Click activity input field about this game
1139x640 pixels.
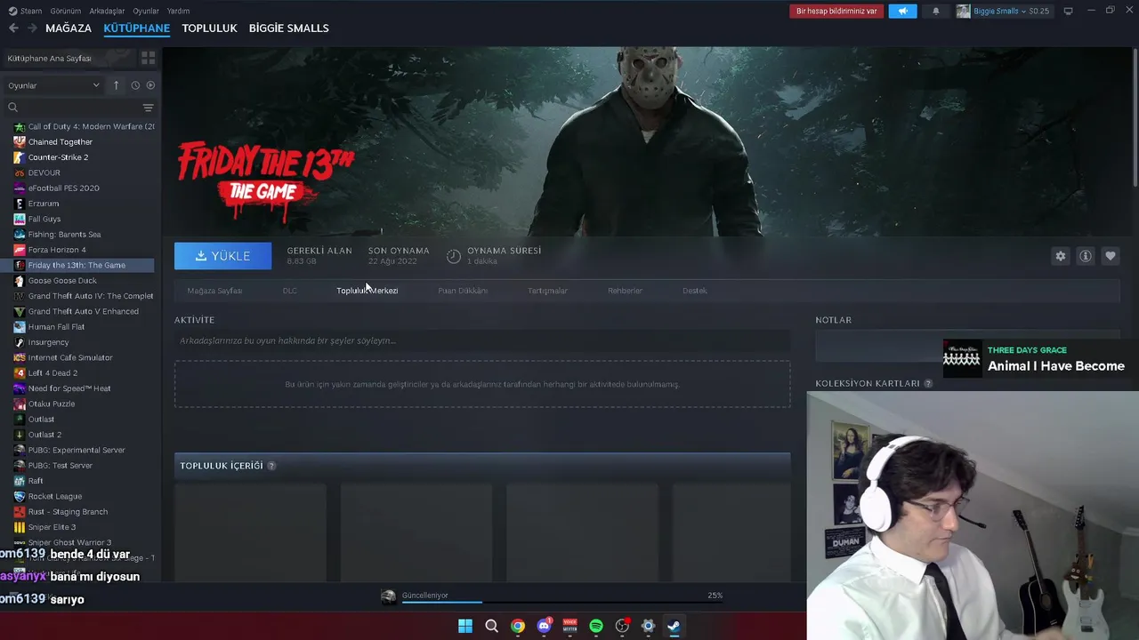pyautogui.click(x=481, y=340)
